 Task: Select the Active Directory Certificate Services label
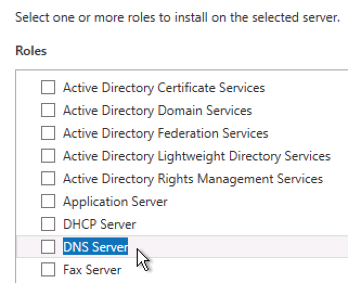click(x=164, y=88)
